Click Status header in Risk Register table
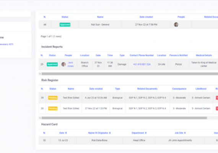This screenshot has height=153, width=218. [x=53, y=89]
